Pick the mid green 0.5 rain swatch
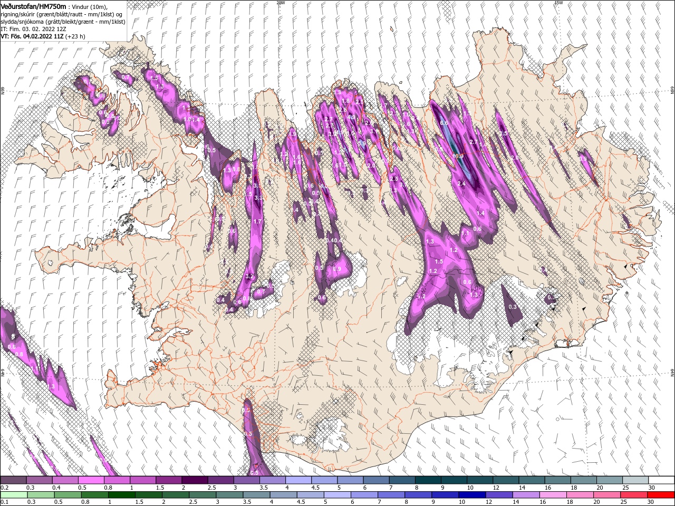675x506 pixels. [x=67, y=495]
